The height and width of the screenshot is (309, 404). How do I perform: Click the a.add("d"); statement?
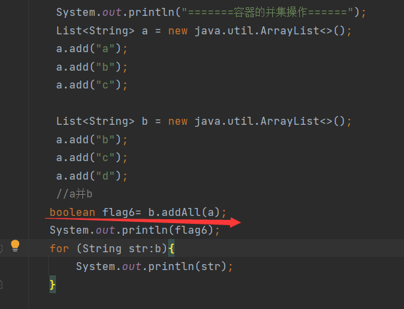(x=92, y=176)
